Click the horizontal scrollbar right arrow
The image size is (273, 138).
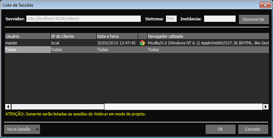(266, 107)
